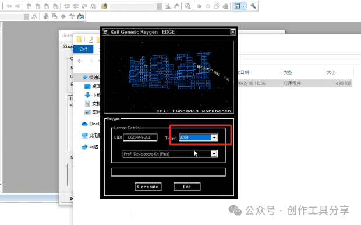The width and height of the screenshot is (361, 225).
Task: Open the Prof. Developers Kit (Plus) dropdown
Action: tap(214, 154)
